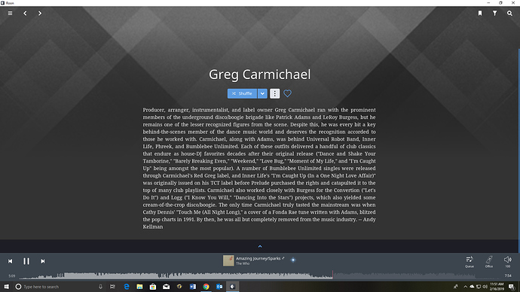Favorite Greg Carmichael with heart icon

coord(288,93)
